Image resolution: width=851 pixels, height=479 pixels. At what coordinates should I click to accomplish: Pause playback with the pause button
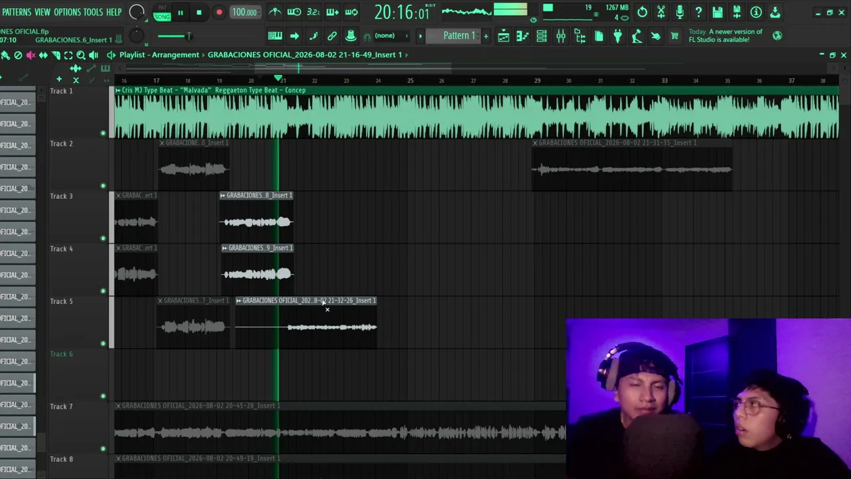[180, 13]
